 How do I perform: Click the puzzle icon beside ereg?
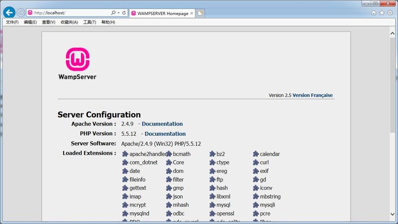point(212,171)
